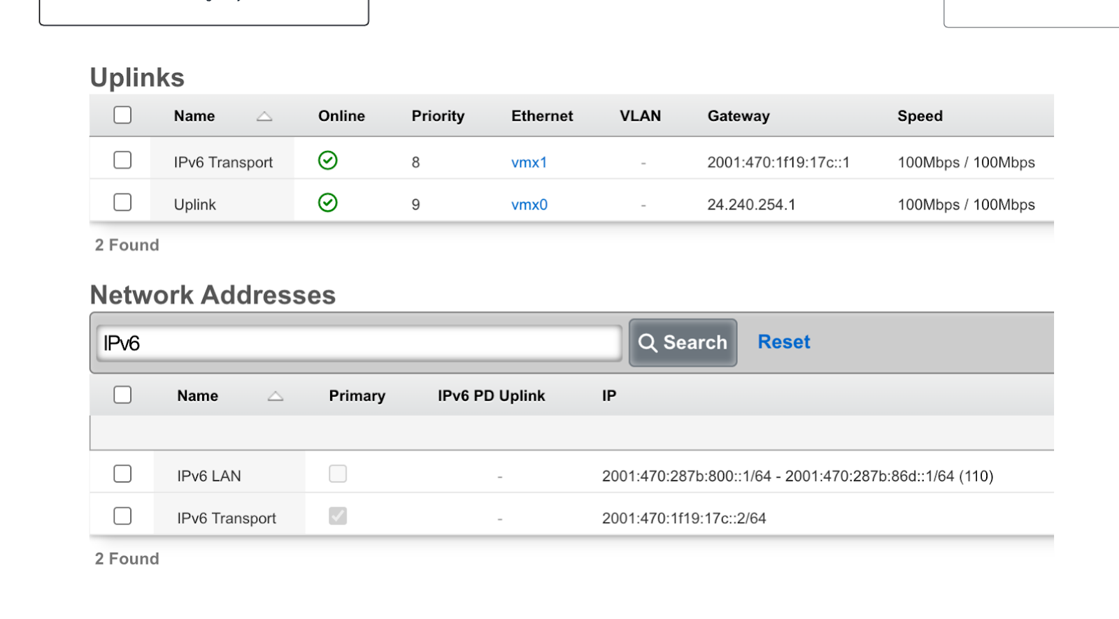Toggle select-all checkbox in Network Addresses table
This screenshot has width=1119, height=619.
[x=122, y=395]
